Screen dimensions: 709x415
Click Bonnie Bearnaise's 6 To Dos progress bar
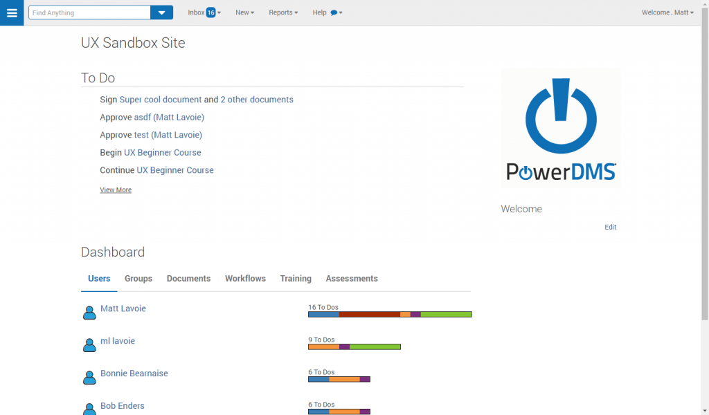[x=339, y=379]
